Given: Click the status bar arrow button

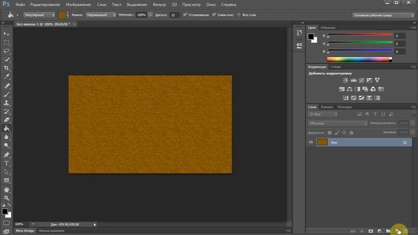Looking at the screenshot, I should click(x=95, y=225).
